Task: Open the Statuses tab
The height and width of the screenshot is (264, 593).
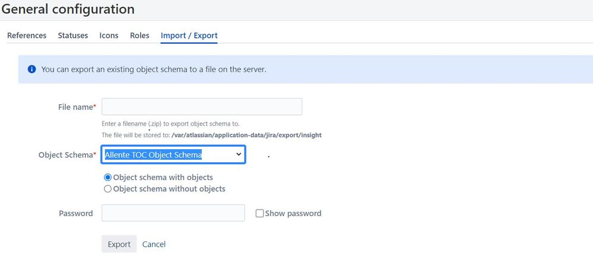Action: 73,36
